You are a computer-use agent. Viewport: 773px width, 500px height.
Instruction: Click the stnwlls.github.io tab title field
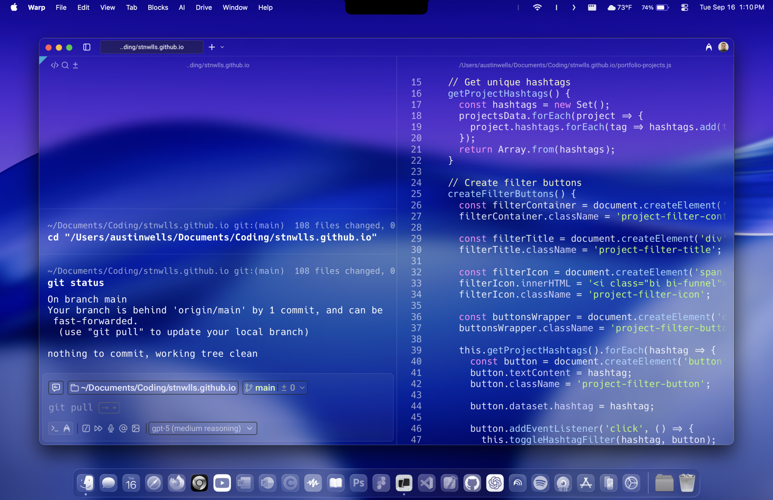pos(152,47)
